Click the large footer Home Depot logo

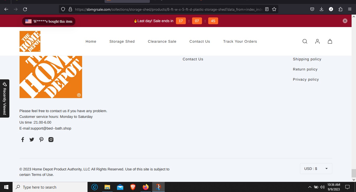pos(51,77)
